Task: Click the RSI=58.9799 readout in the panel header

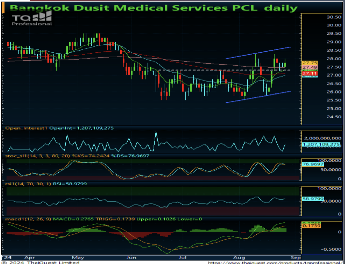Action: tap(70, 184)
